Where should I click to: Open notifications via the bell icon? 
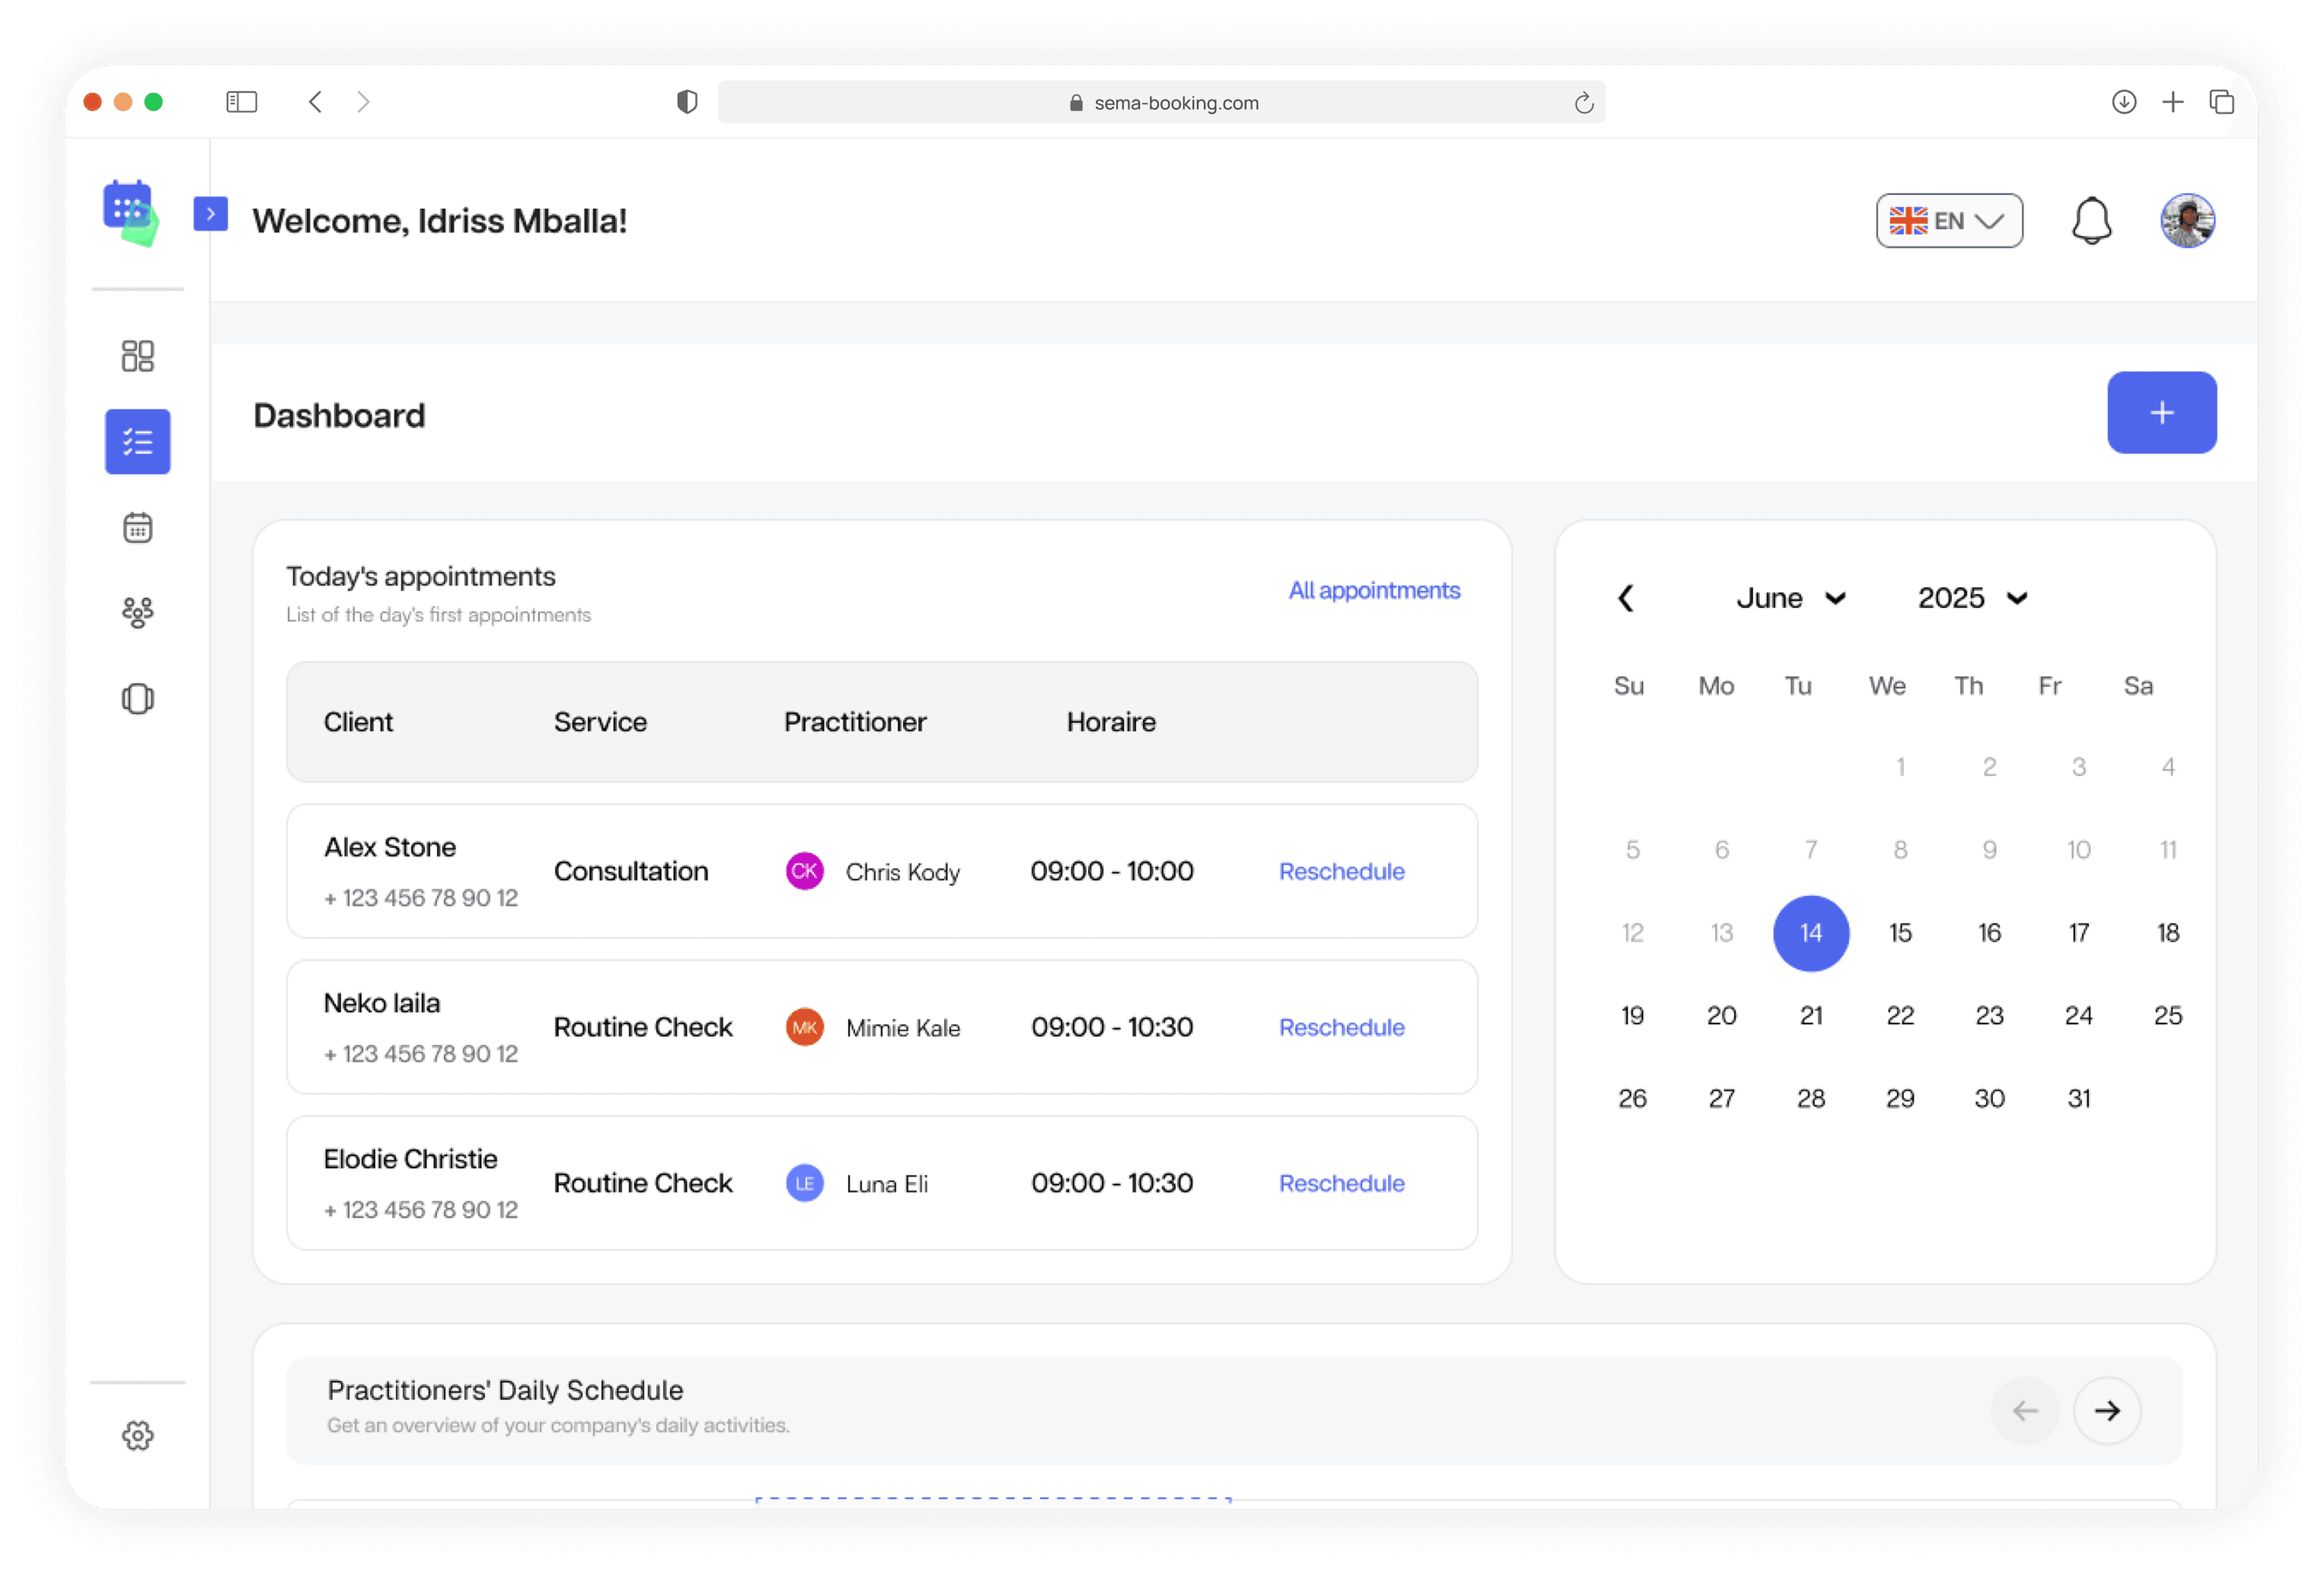click(x=2092, y=220)
